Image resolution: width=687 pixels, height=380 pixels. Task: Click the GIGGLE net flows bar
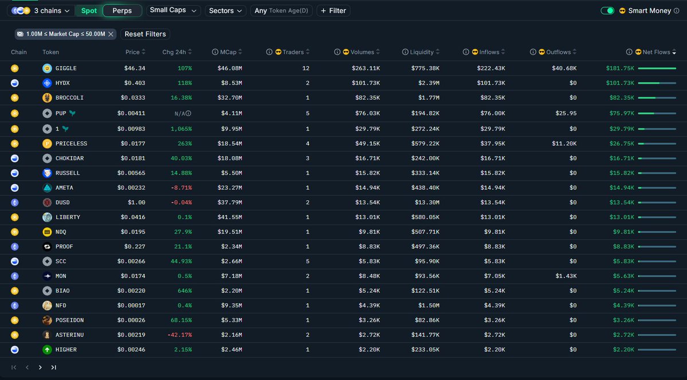coord(657,68)
